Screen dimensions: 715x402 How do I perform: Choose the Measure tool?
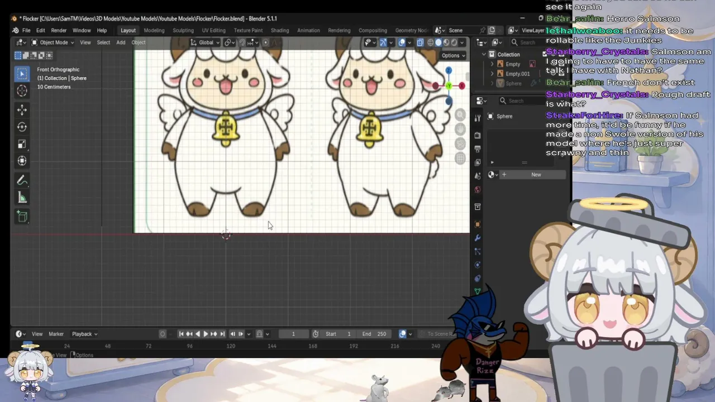[22, 198]
